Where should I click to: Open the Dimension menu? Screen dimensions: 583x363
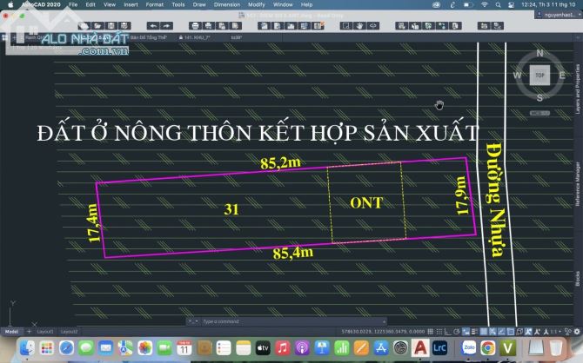[226, 4]
